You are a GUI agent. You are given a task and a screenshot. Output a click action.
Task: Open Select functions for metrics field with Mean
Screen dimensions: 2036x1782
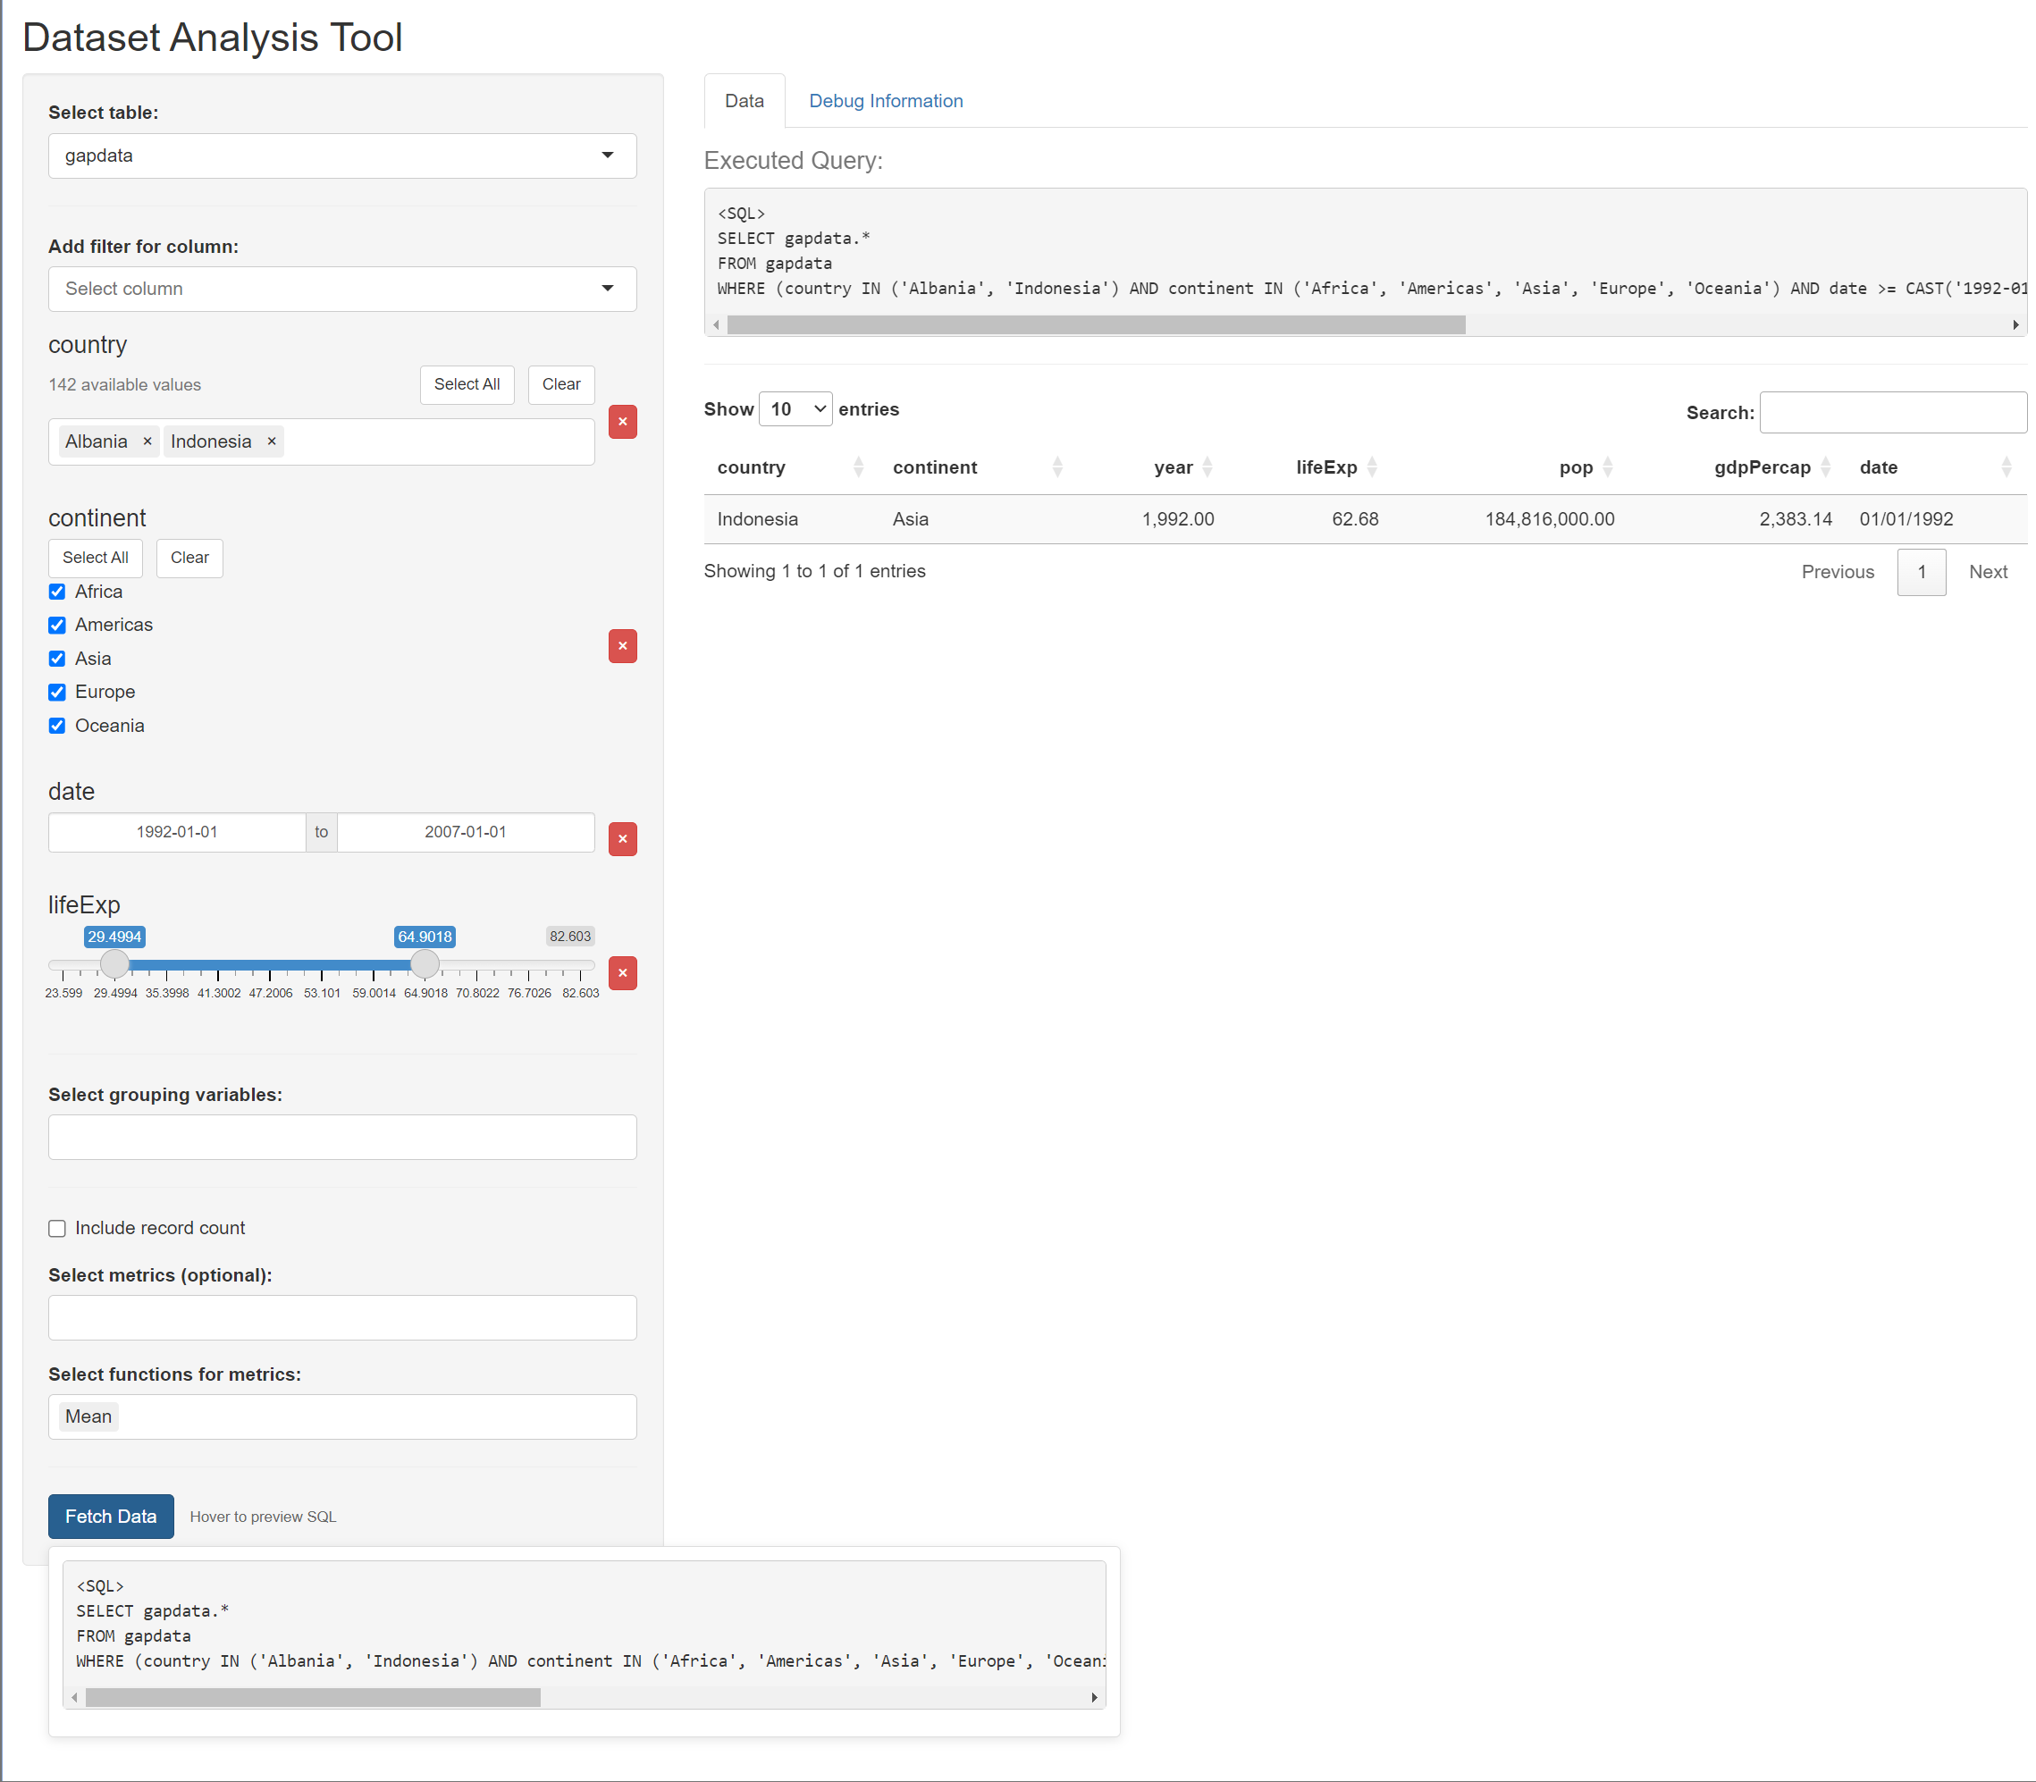(x=342, y=1418)
